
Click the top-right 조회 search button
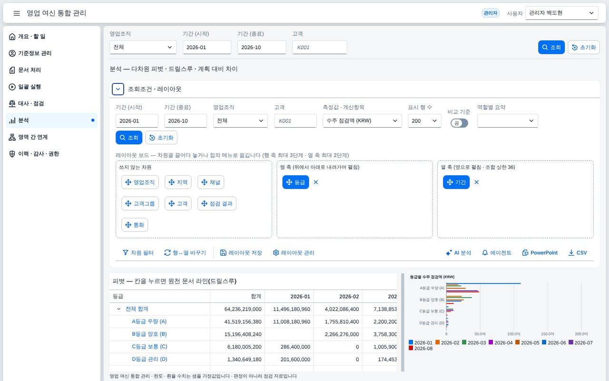tap(551, 47)
